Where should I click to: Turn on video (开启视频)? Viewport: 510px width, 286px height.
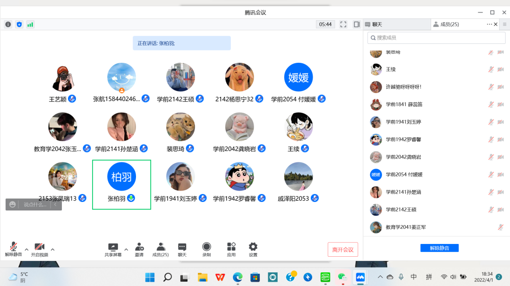tap(40, 249)
